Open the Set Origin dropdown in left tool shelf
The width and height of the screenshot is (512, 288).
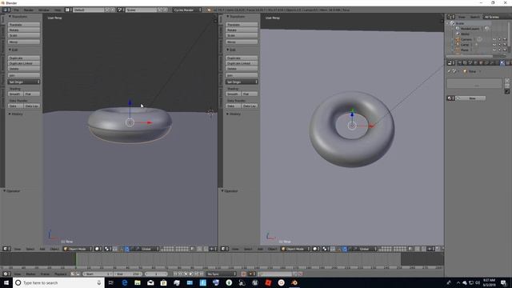(24, 82)
